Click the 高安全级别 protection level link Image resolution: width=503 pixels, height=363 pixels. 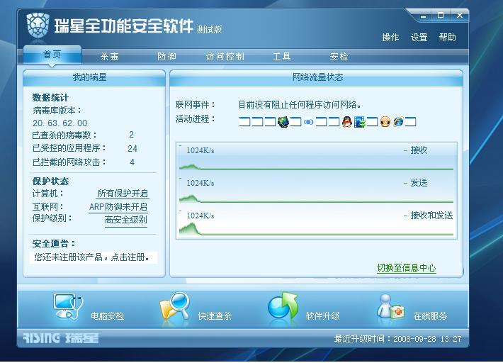(126, 220)
